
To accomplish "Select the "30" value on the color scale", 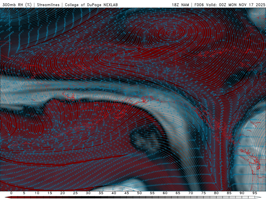I will pyautogui.click(x=88, y=193).
